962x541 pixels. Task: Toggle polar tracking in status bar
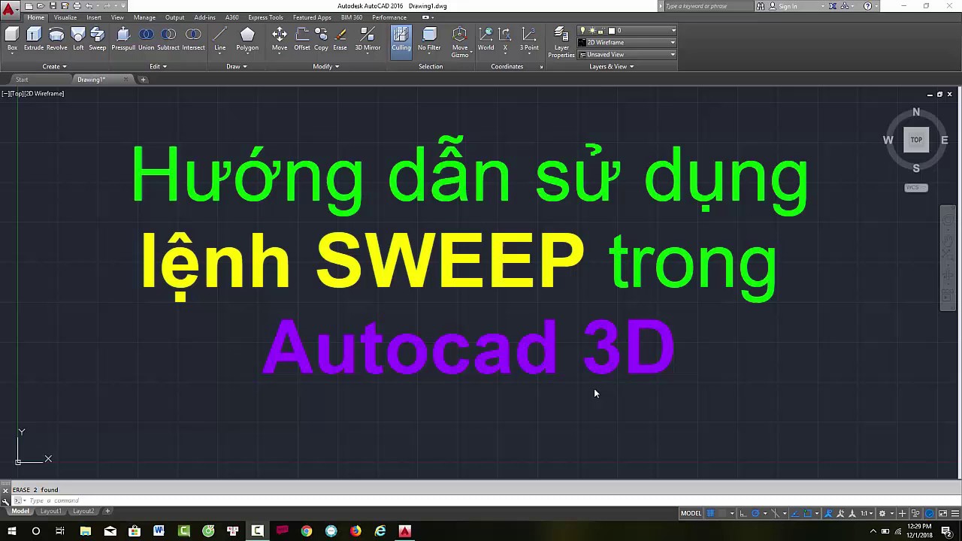coord(756,513)
